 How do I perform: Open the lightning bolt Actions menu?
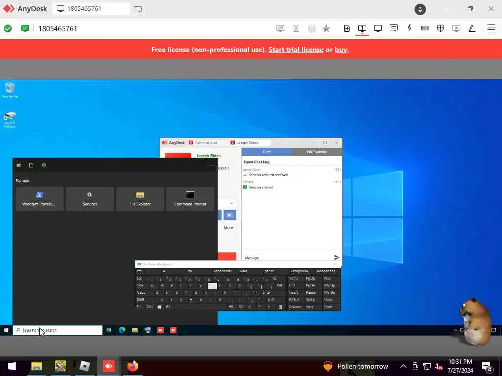coord(409,28)
